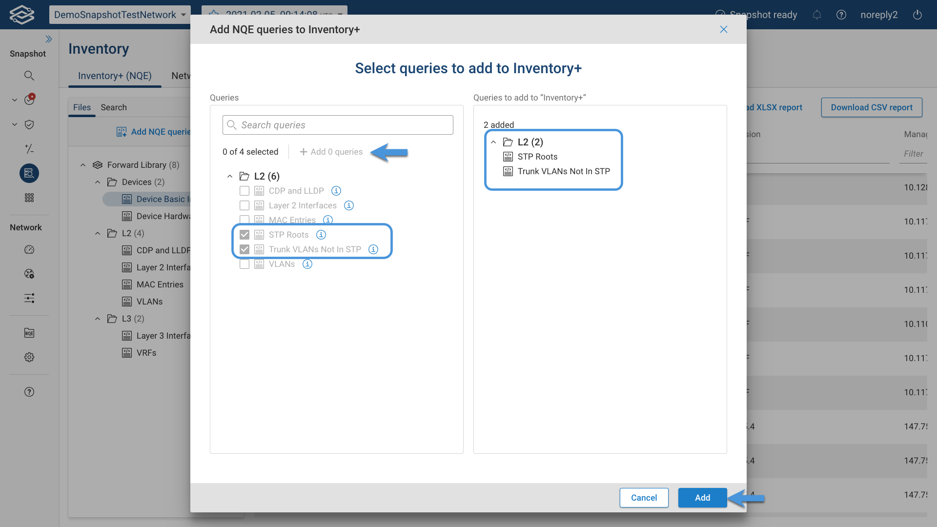The image size is (937, 527).
Task: Click the search magnifier icon in left sidebar
Action: click(x=29, y=76)
